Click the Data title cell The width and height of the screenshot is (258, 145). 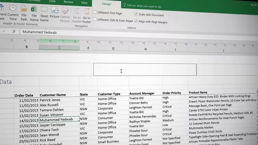coord(6,82)
